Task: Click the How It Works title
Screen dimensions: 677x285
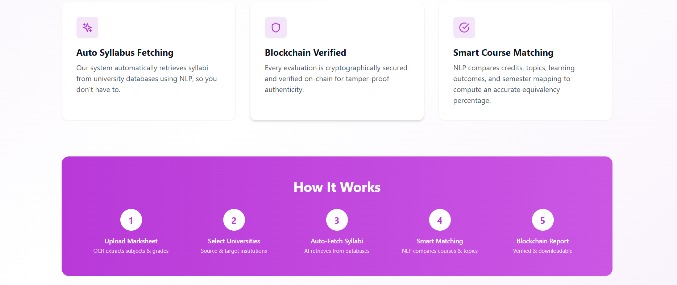Action: coord(337,187)
